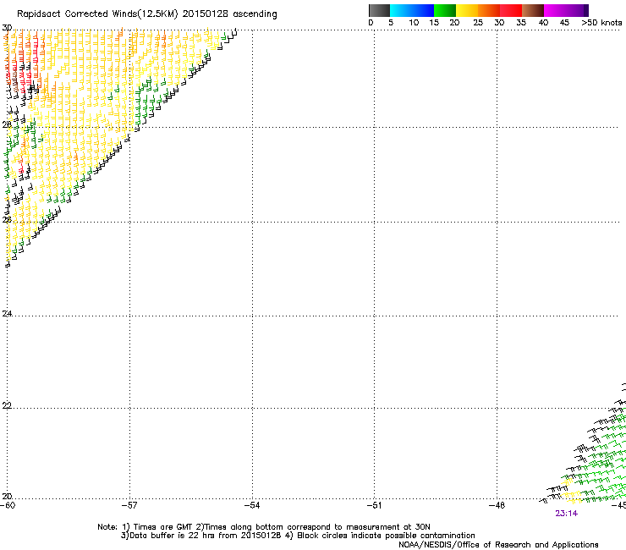Click the '25' label under the color bar
This screenshot has height=550, width=626.
(478, 23)
